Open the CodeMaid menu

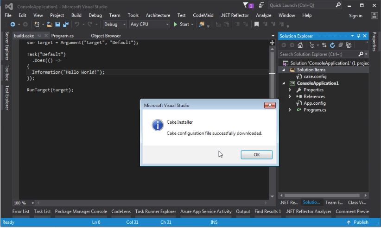(203, 15)
